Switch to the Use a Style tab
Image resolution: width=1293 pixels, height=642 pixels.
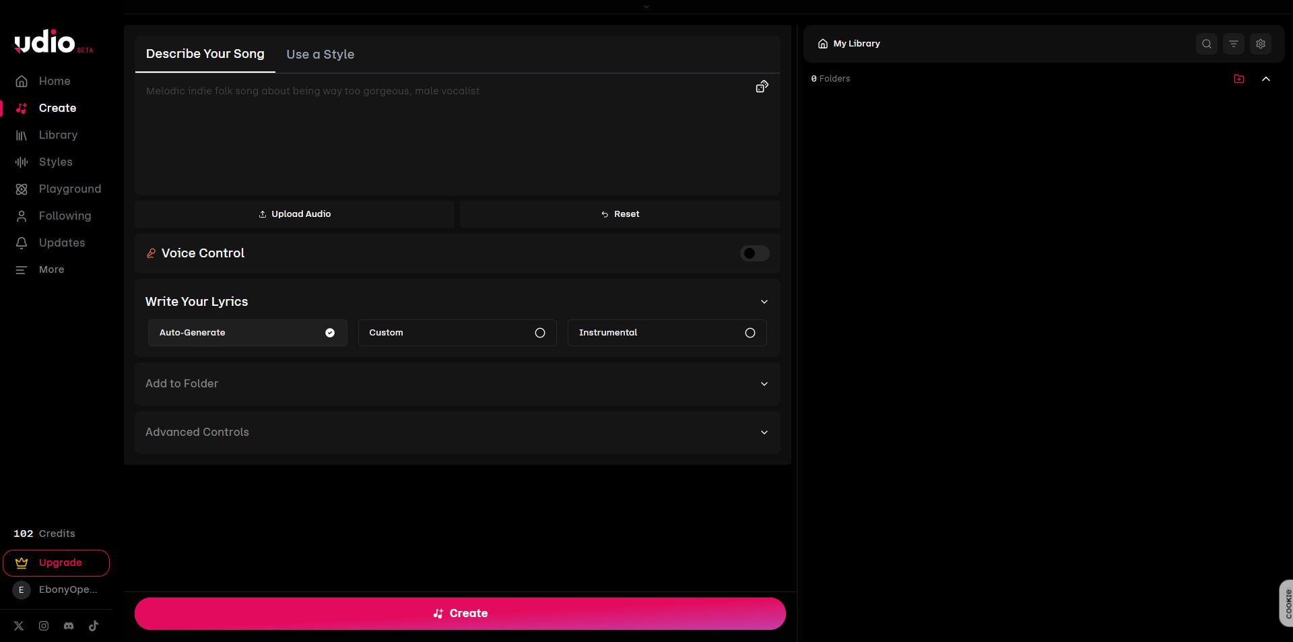[x=320, y=55]
